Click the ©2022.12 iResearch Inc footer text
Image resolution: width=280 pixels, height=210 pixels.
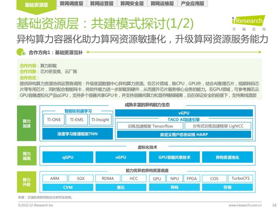click(x=36, y=205)
